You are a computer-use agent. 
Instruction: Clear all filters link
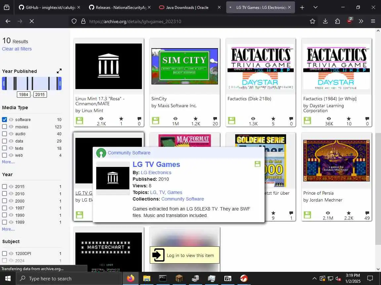pyautogui.click(x=17, y=49)
